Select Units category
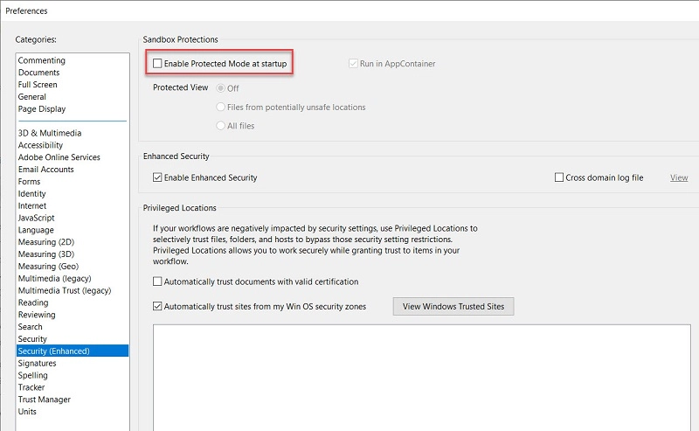Viewport: 699px width, 431px height. (27, 412)
